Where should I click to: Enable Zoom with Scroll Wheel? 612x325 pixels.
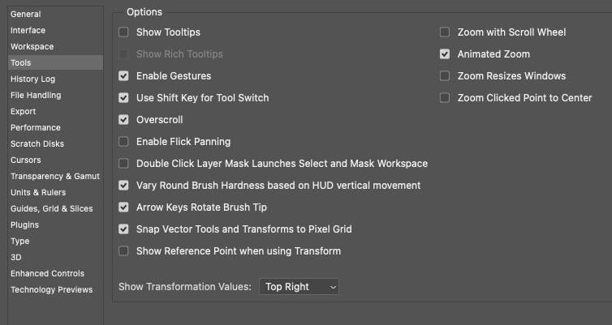[445, 32]
